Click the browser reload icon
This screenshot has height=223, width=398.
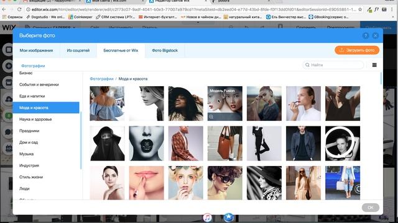tap(19, 9)
